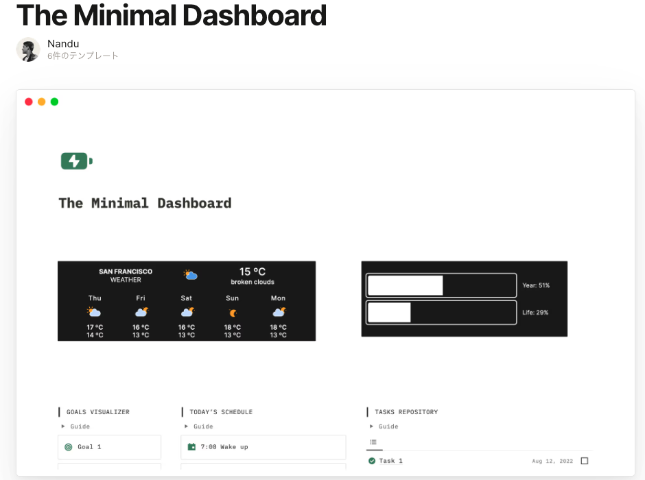Click the green check icon beside Task 1
Screen dimensions: 645x480
pos(372,461)
